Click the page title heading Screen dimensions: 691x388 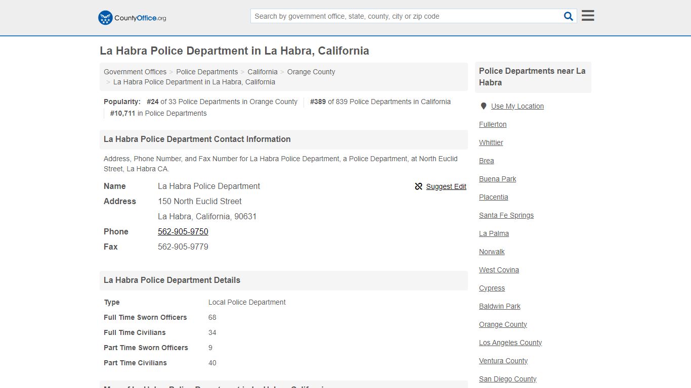pos(234,51)
